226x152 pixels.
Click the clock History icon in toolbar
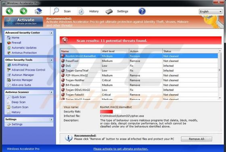coord(81,11)
